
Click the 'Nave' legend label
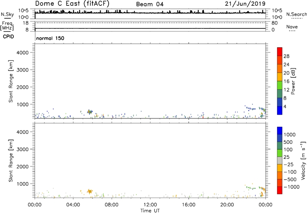pos(292,27)
